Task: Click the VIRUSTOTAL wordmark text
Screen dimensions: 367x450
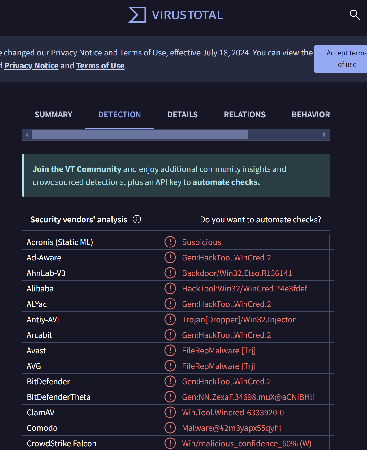Action: (188, 15)
